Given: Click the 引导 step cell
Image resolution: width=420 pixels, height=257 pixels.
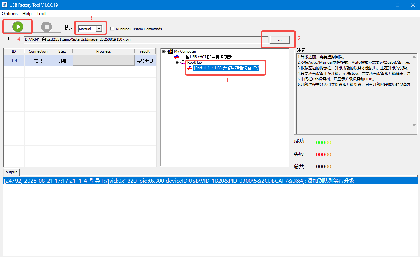Looking at the screenshot, I should point(62,60).
